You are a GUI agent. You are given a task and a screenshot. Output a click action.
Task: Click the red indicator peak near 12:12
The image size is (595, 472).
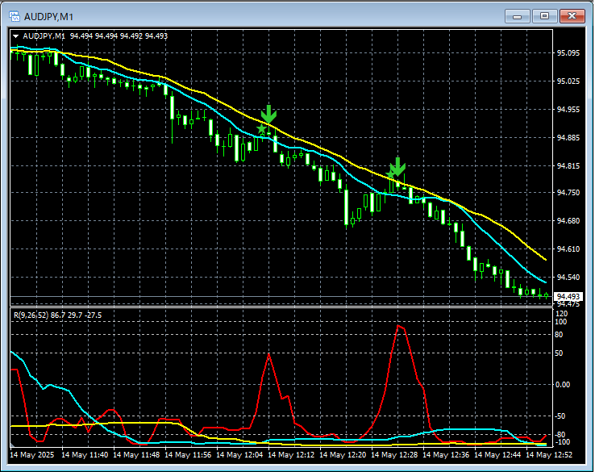click(x=268, y=355)
